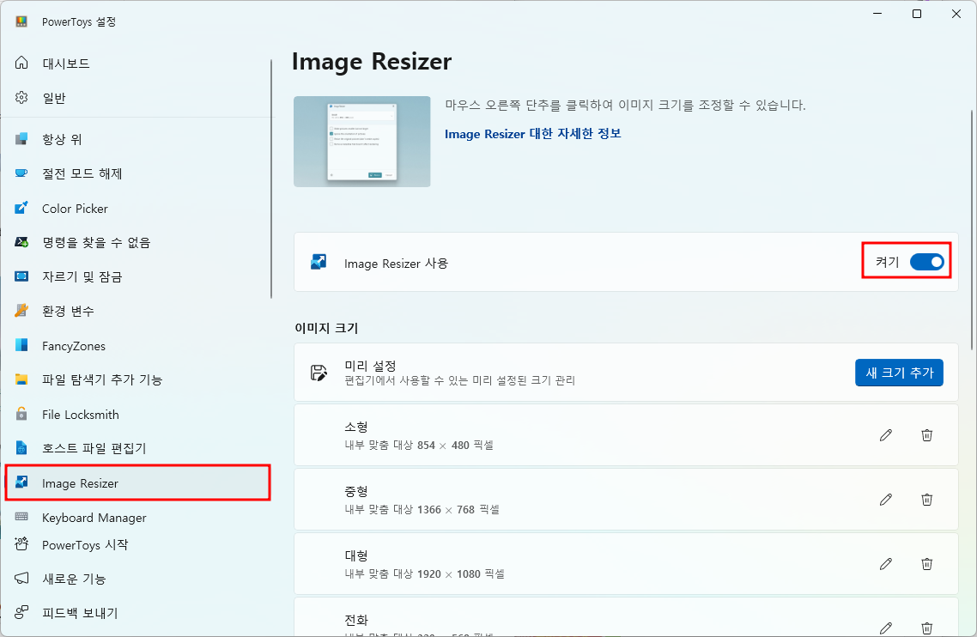The width and height of the screenshot is (977, 637).
Task: Select the 소형 preset row
Action: pos(626,435)
